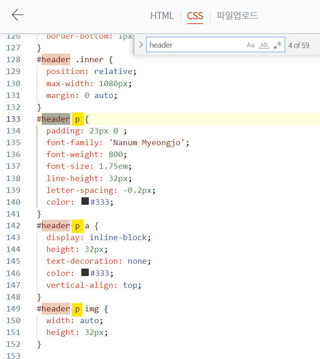Open the #333 color swatch on line 140
The width and height of the screenshot is (320, 359).
85,201
